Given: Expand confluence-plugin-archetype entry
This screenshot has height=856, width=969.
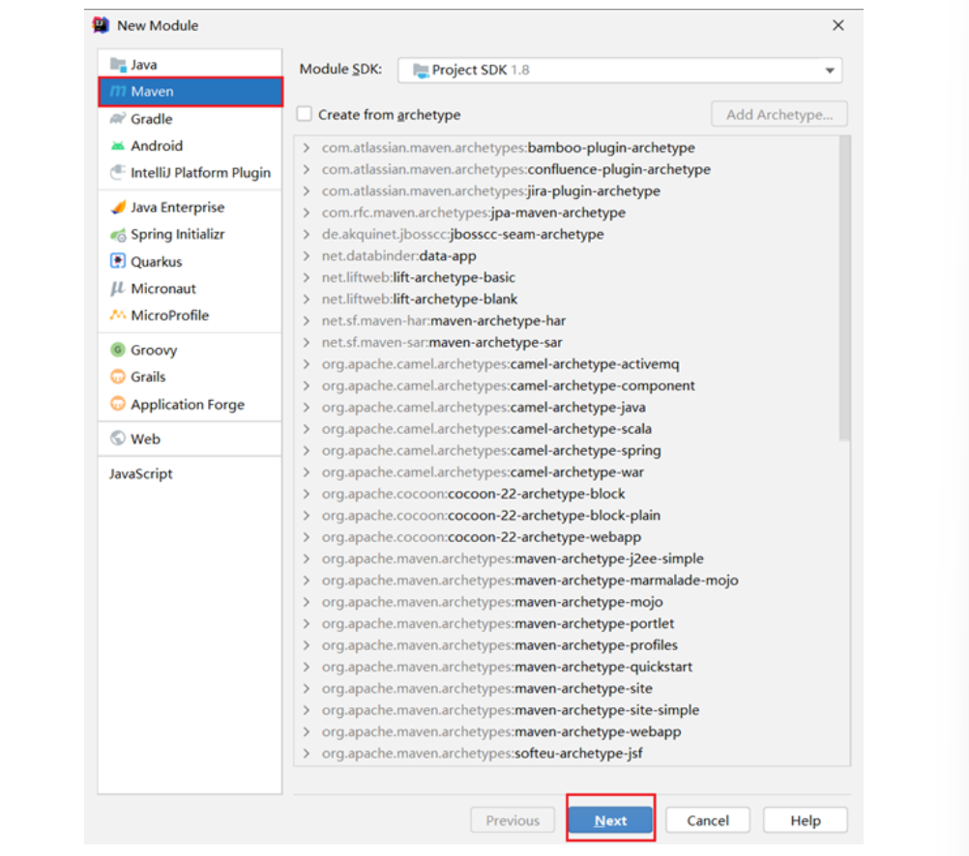Looking at the screenshot, I should click(307, 169).
